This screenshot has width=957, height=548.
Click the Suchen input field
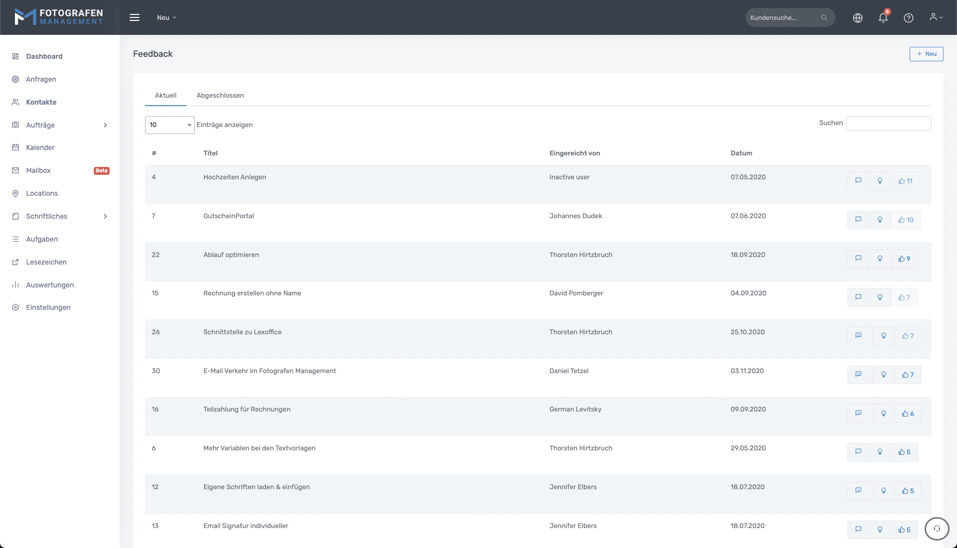888,123
